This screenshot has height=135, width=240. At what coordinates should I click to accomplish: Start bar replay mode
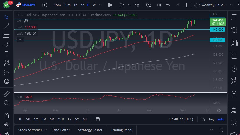coord(159,5)
